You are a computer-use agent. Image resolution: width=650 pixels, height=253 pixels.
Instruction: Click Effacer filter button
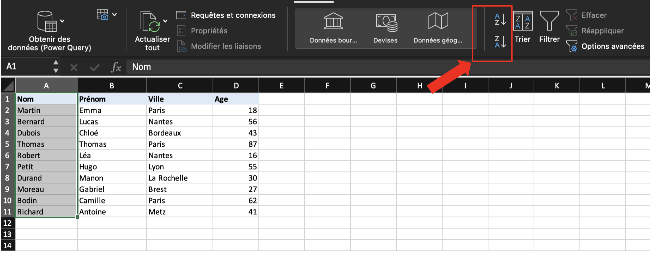(586, 15)
